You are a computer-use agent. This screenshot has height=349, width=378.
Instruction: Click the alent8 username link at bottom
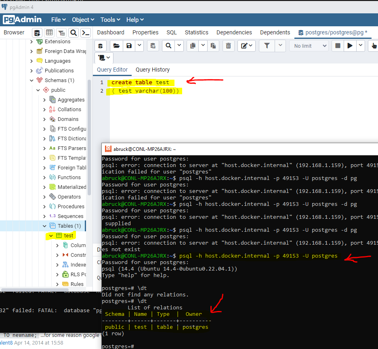tap(6, 343)
